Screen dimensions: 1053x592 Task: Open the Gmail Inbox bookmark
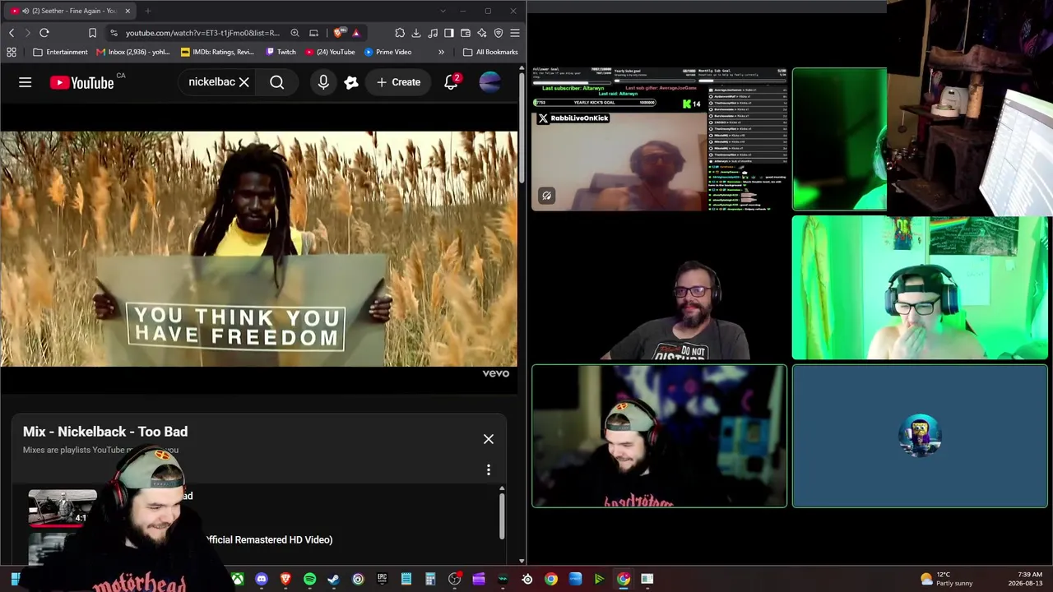click(x=133, y=52)
